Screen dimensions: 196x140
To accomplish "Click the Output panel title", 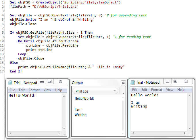I will (77, 83).
